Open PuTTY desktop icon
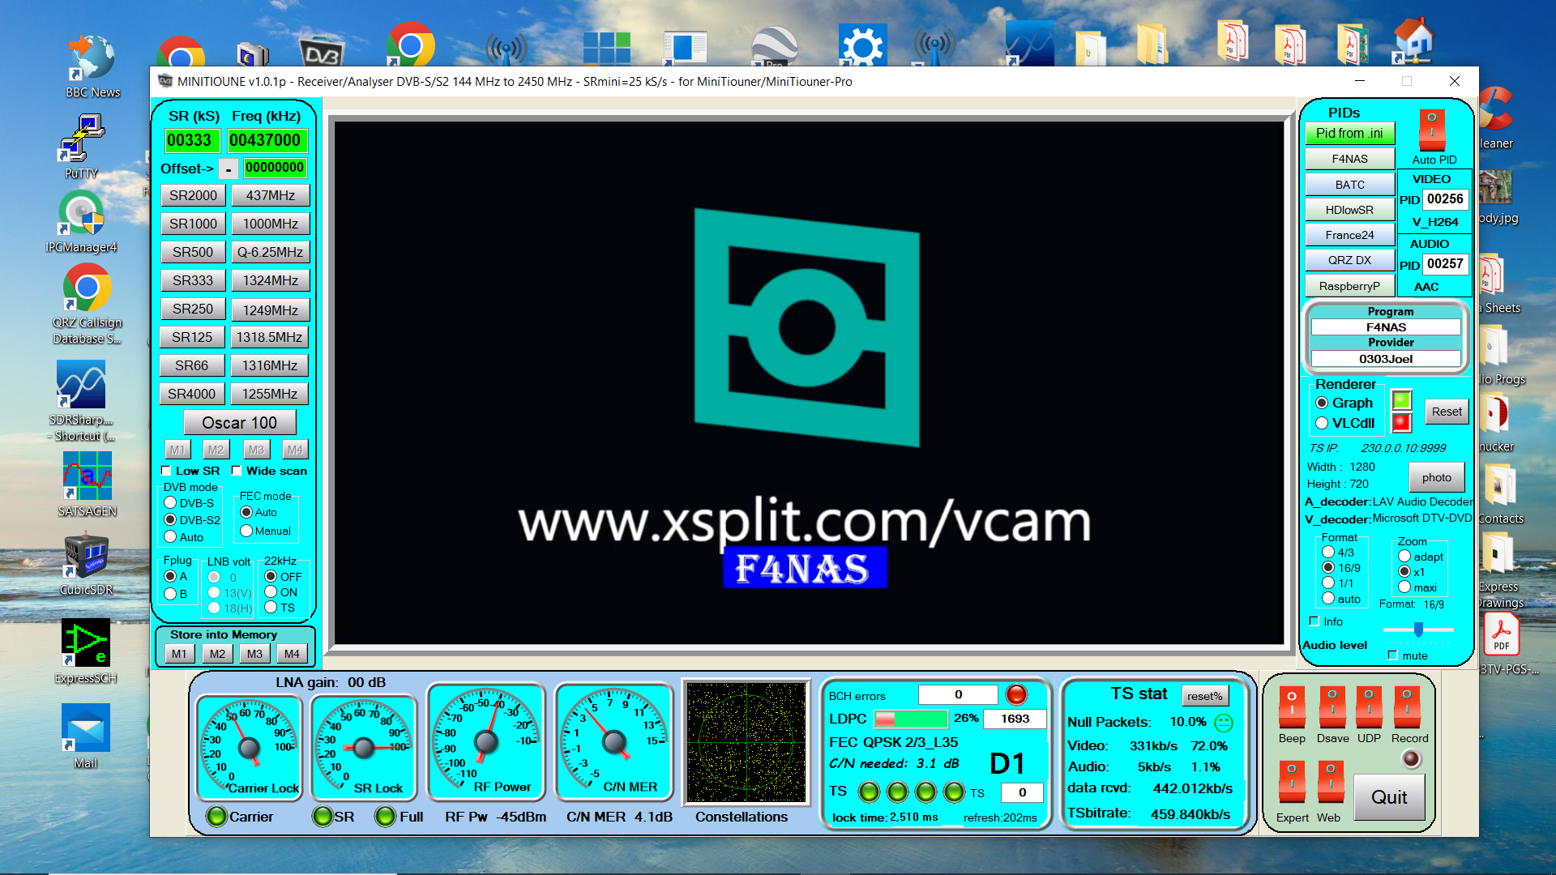This screenshot has height=875, width=1556. click(x=81, y=147)
